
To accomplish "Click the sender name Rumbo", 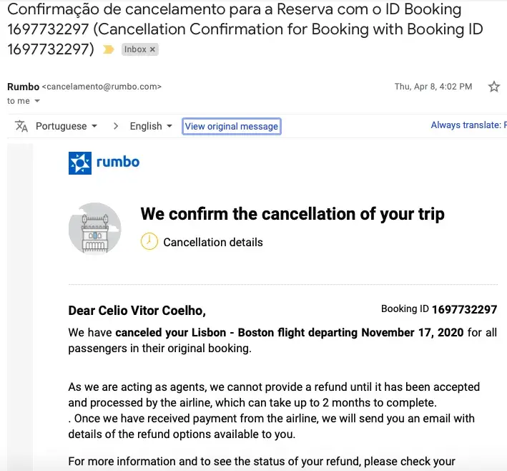I will pos(23,87).
